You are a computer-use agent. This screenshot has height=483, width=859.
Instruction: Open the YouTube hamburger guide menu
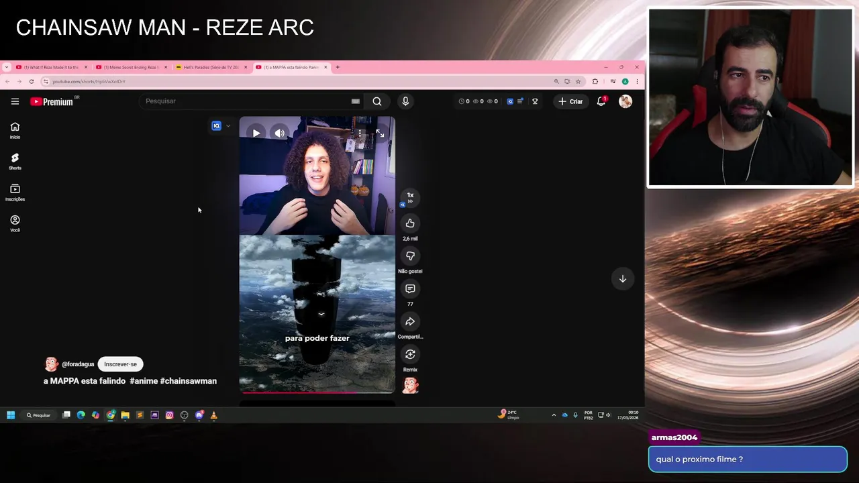15,101
